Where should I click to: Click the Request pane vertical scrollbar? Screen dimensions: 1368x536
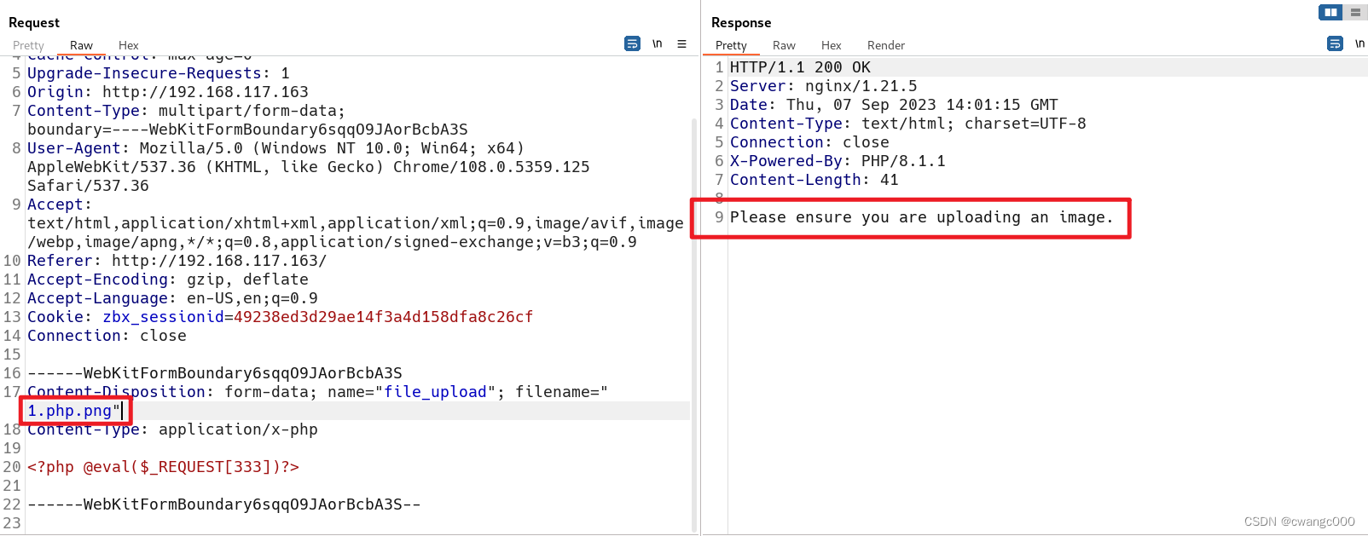[x=694, y=324]
